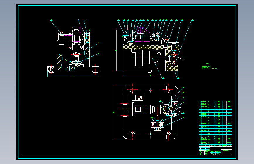
Task: Click the yellow hatched base plate in front section view
Action: [145, 47]
